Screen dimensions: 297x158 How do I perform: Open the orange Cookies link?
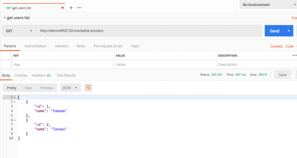(x=276, y=46)
